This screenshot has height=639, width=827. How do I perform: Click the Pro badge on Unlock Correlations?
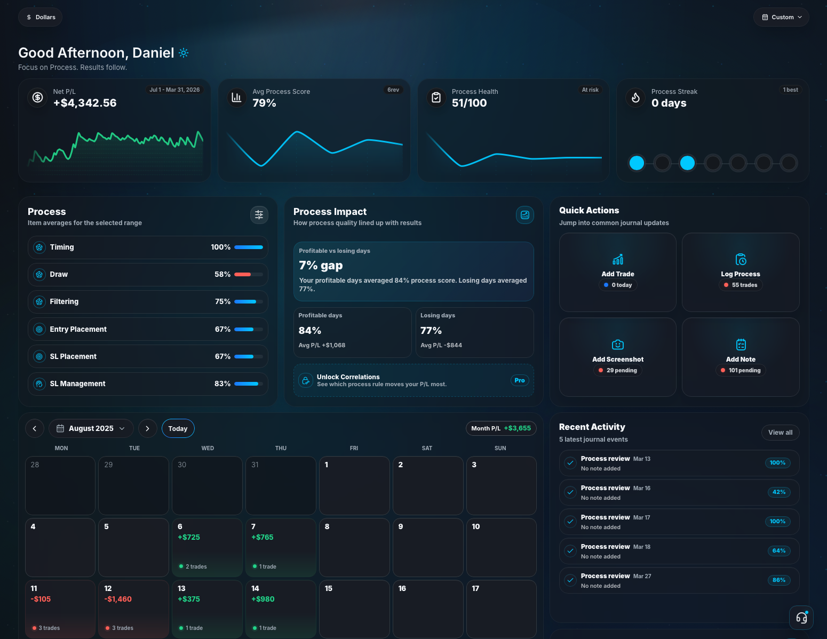click(x=520, y=380)
